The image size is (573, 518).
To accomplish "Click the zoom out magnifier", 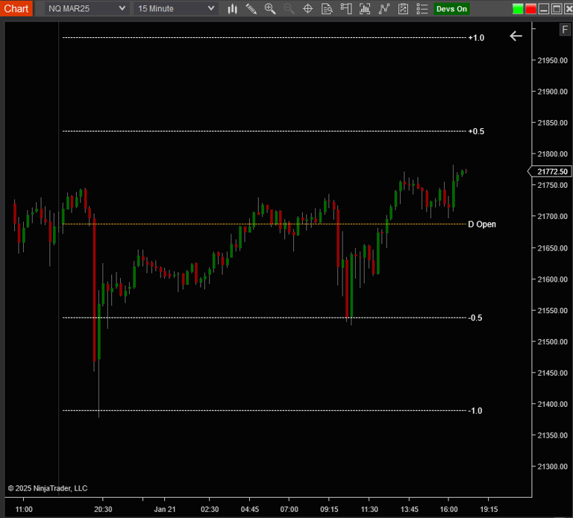I will pyautogui.click(x=289, y=9).
